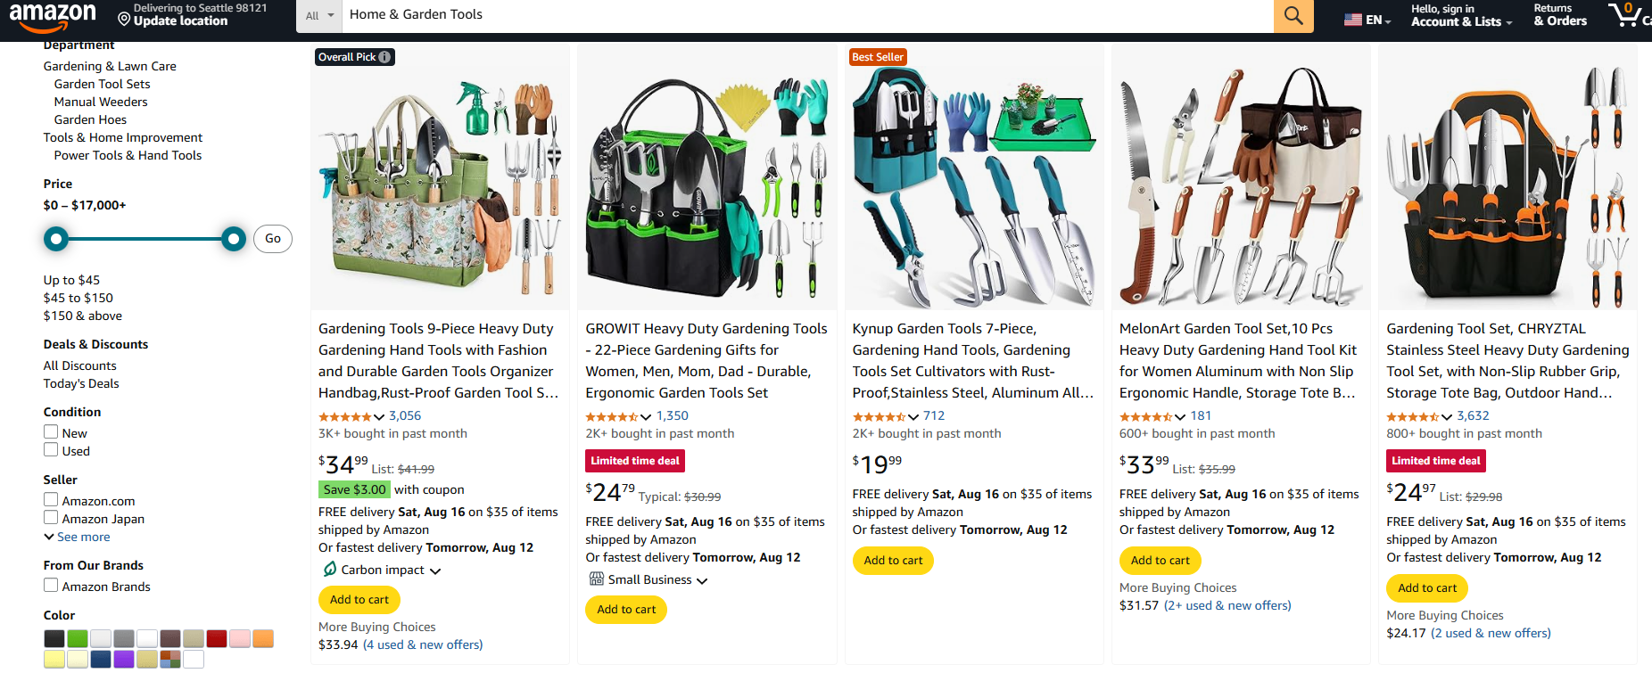Image resolution: width=1652 pixels, height=673 pixels.
Task: Check the New condition filter
Action: pos(51,431)
